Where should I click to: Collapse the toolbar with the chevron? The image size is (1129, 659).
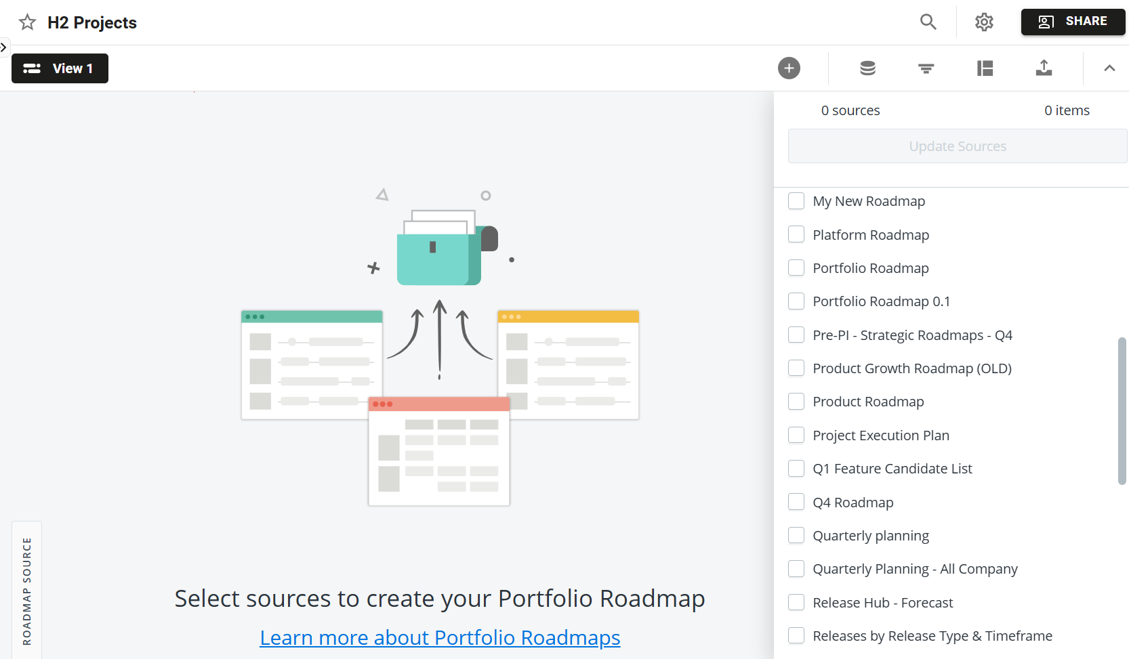(x=1109, y=68)
